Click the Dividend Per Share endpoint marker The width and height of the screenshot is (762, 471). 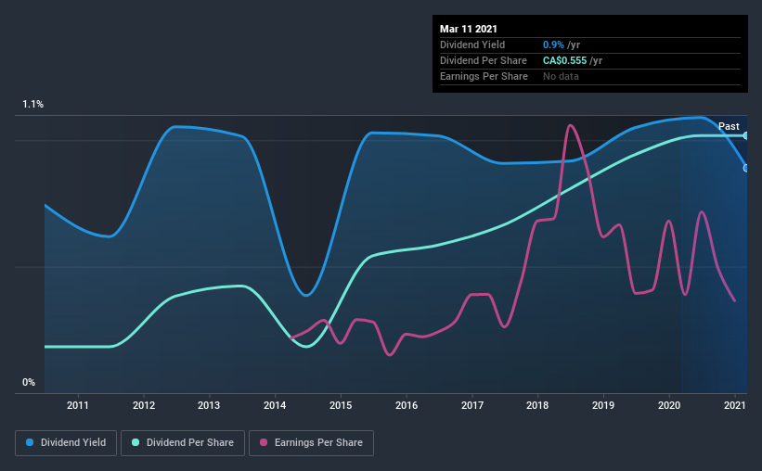[745, 135]
